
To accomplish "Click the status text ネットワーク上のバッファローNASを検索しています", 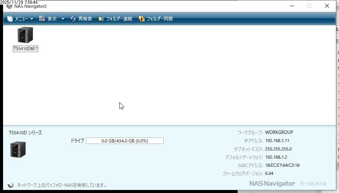I will pos(62,185).
